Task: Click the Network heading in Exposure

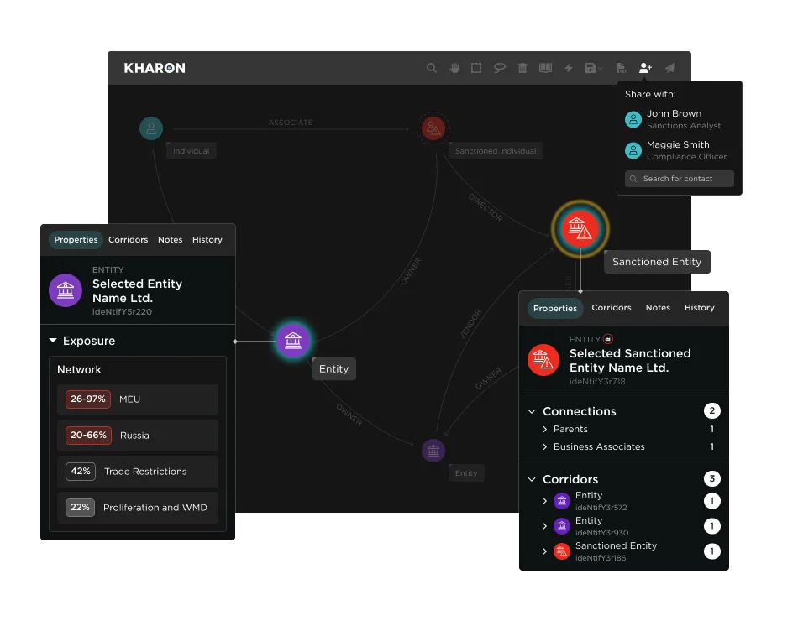Action: coord(79,370)
